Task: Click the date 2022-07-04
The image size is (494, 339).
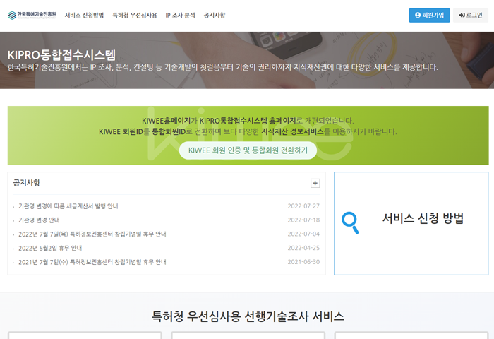Action: 303,234
